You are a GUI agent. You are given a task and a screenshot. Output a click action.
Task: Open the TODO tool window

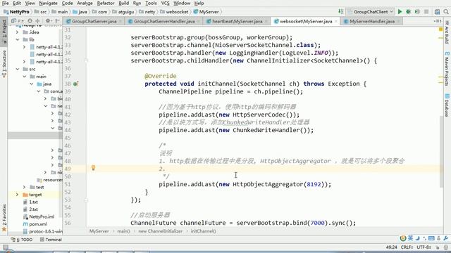[x=22, y=240]
